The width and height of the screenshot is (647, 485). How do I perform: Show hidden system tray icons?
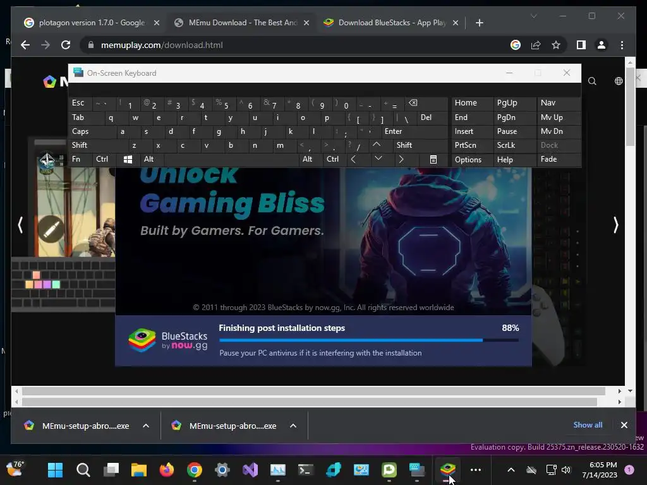point(511,470)
